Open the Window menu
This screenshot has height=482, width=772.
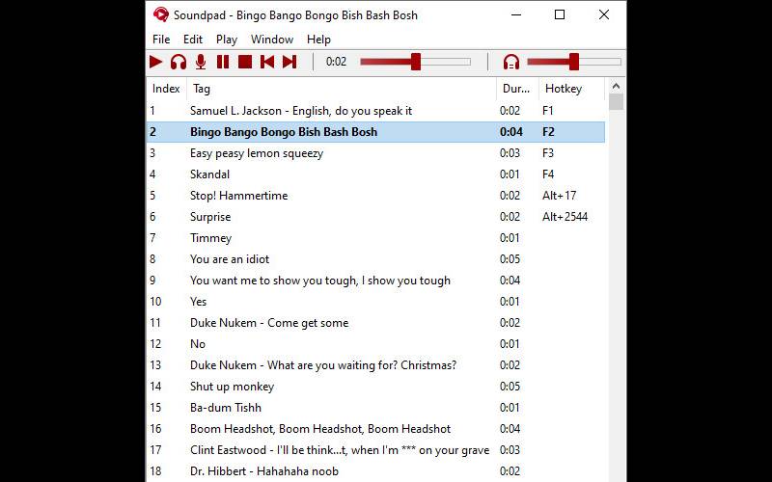tap(272, 40)
